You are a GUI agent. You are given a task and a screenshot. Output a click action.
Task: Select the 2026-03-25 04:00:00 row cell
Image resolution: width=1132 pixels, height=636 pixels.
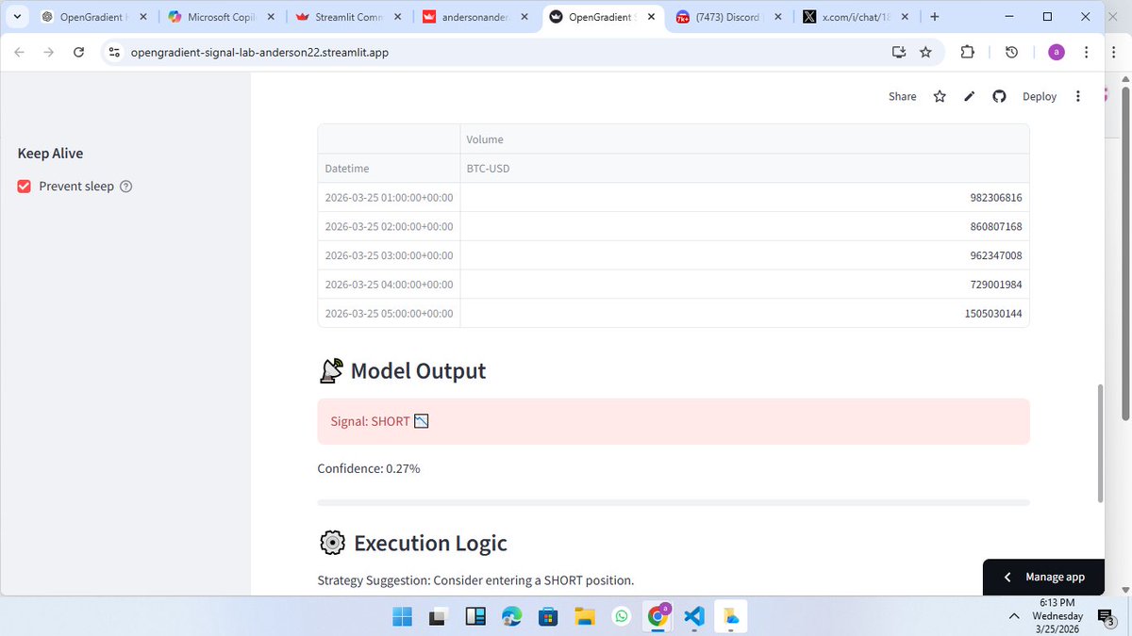[x=389, y=285]
